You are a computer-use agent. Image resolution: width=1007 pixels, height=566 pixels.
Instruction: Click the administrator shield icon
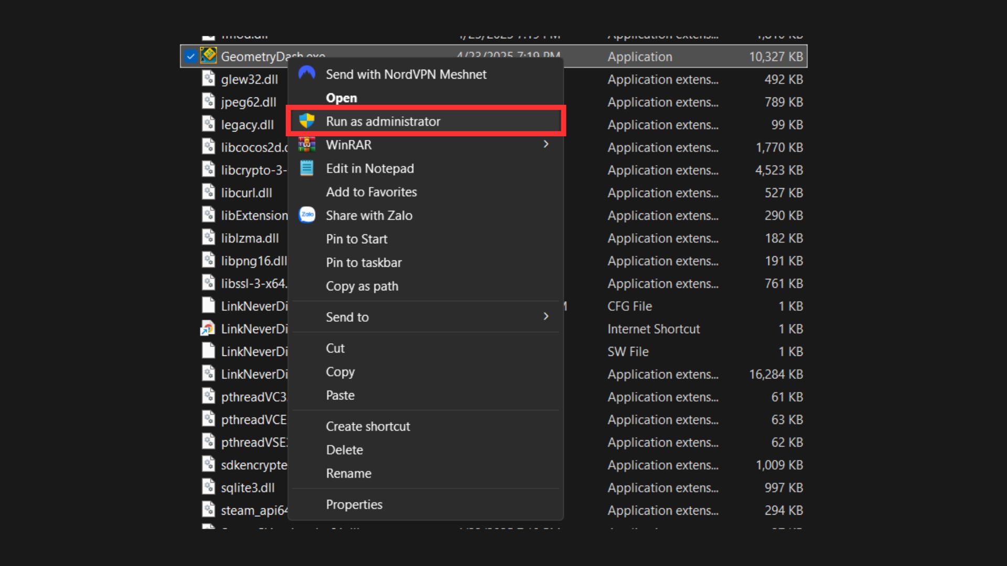(x=307, y=121)
